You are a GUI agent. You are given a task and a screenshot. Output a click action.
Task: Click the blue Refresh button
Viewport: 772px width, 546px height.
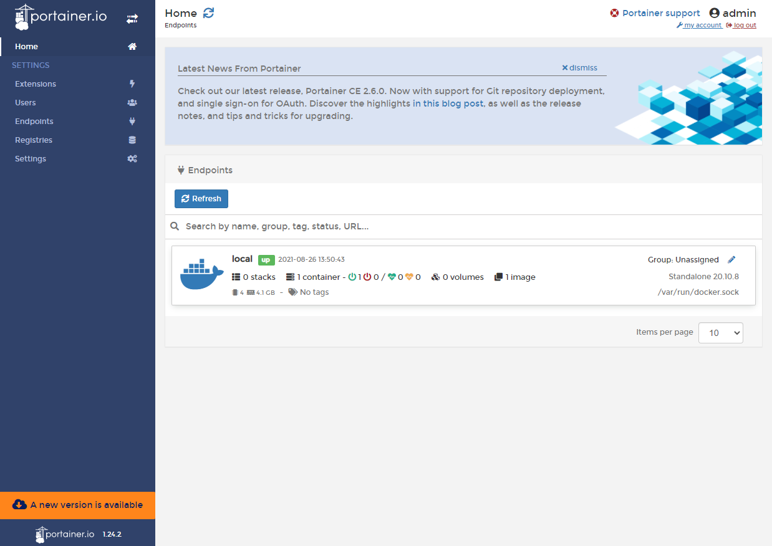point(201,199)
